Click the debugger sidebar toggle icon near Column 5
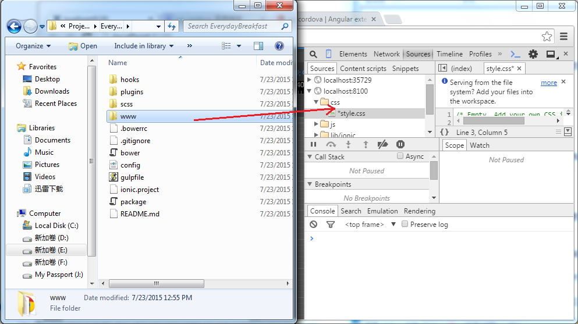The image size is (578, 324). [568, 132]
